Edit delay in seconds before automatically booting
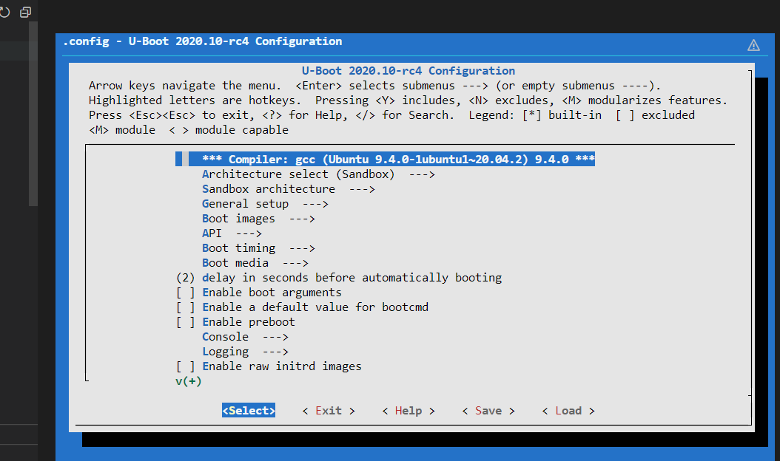This screenshot has height=461, width=780. tap(339, 278)
